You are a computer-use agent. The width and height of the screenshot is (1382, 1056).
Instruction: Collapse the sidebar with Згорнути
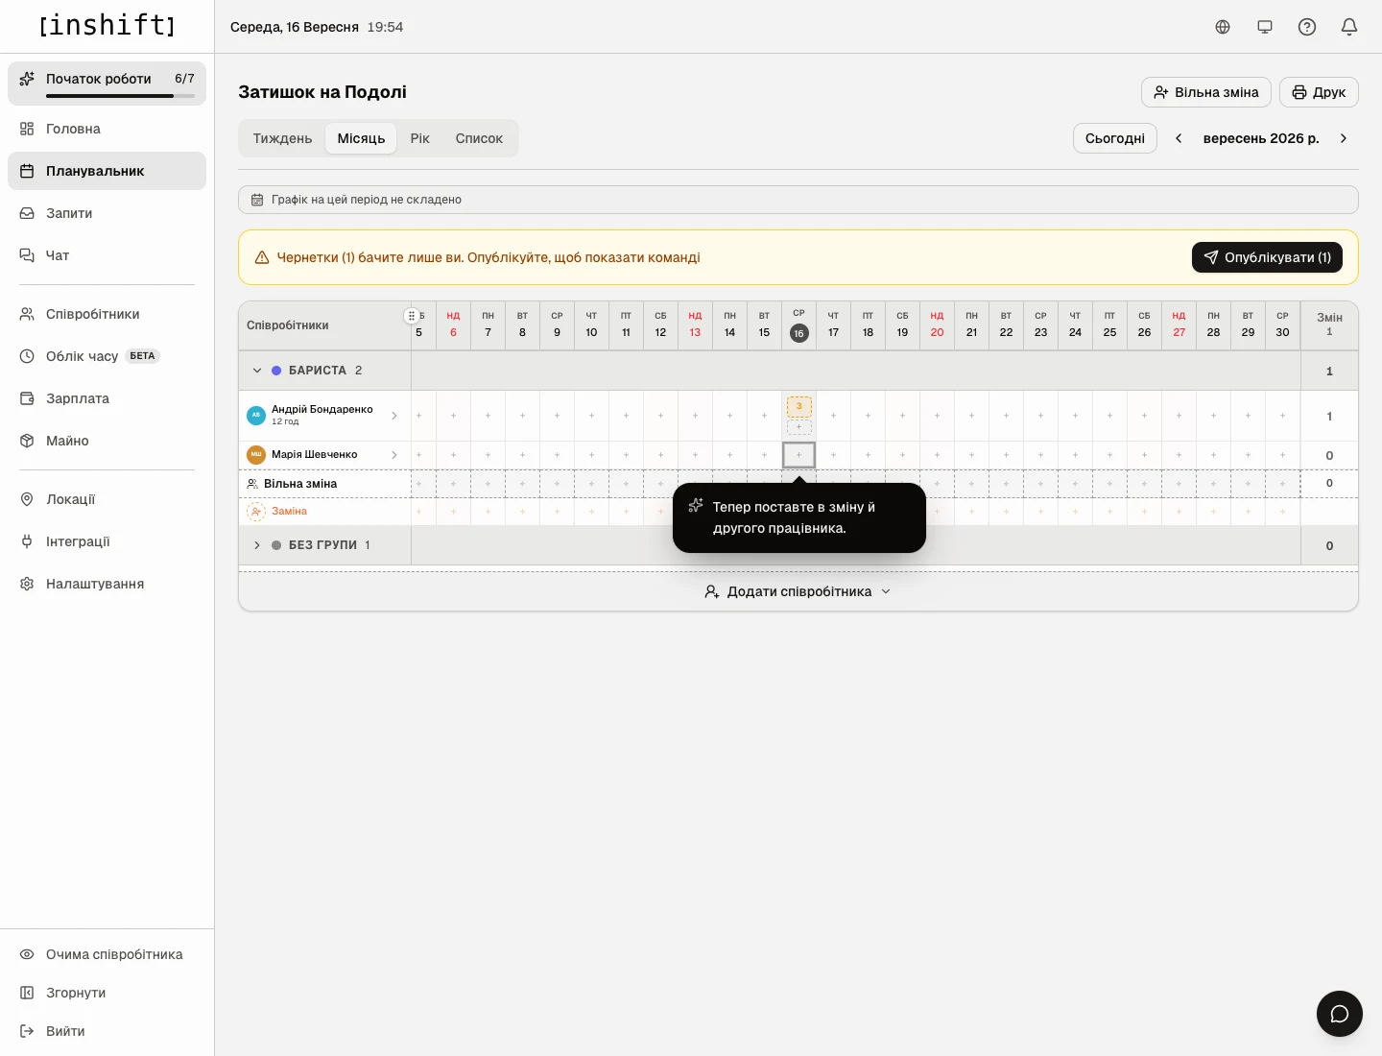pos(107,993)
